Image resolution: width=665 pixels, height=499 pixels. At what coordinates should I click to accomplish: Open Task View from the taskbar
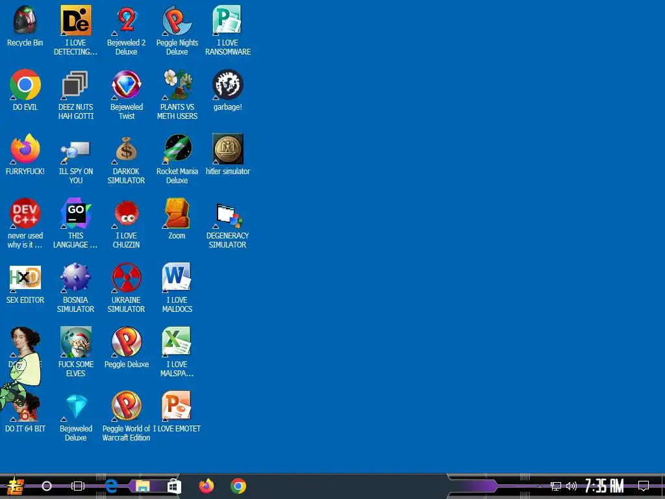tap(78, 486)
